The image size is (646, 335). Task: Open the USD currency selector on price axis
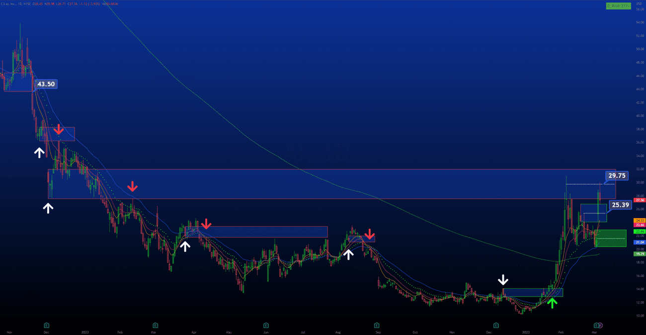coord(638,2)
